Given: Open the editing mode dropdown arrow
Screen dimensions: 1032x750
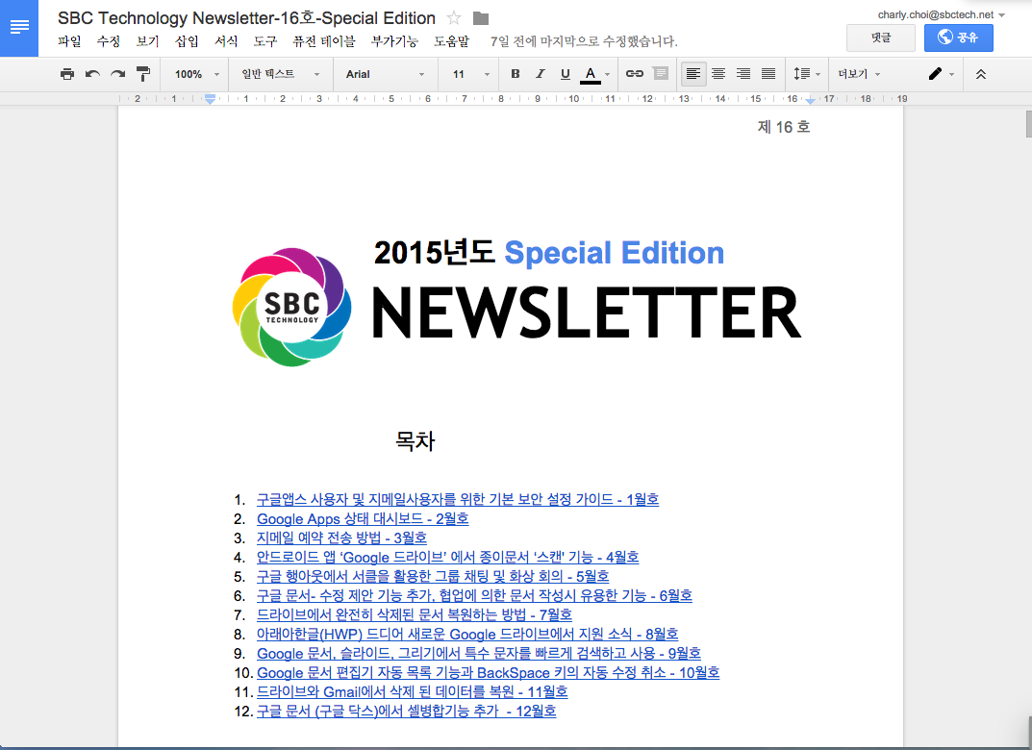Looking at the screenshot, I should coord(951,74).
